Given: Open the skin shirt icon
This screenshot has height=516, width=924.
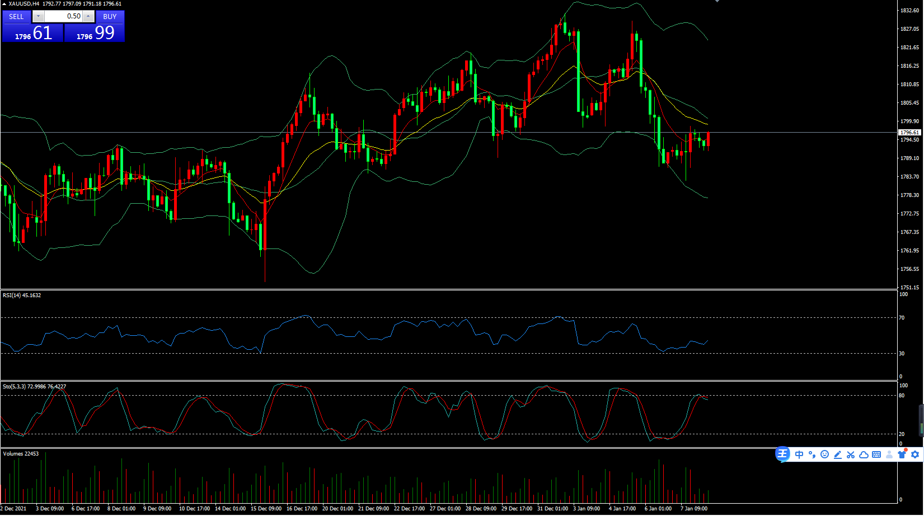Looking at the screenshot, I should pos(902,454).
